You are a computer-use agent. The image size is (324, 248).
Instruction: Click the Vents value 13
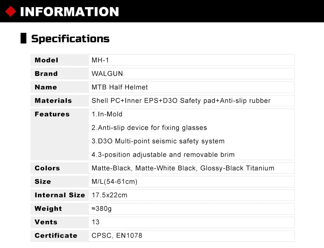click(96, 222)
